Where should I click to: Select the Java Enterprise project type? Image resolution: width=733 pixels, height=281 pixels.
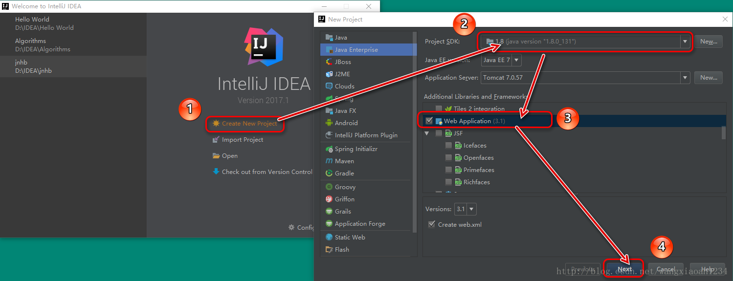click(x=368, y=50)
